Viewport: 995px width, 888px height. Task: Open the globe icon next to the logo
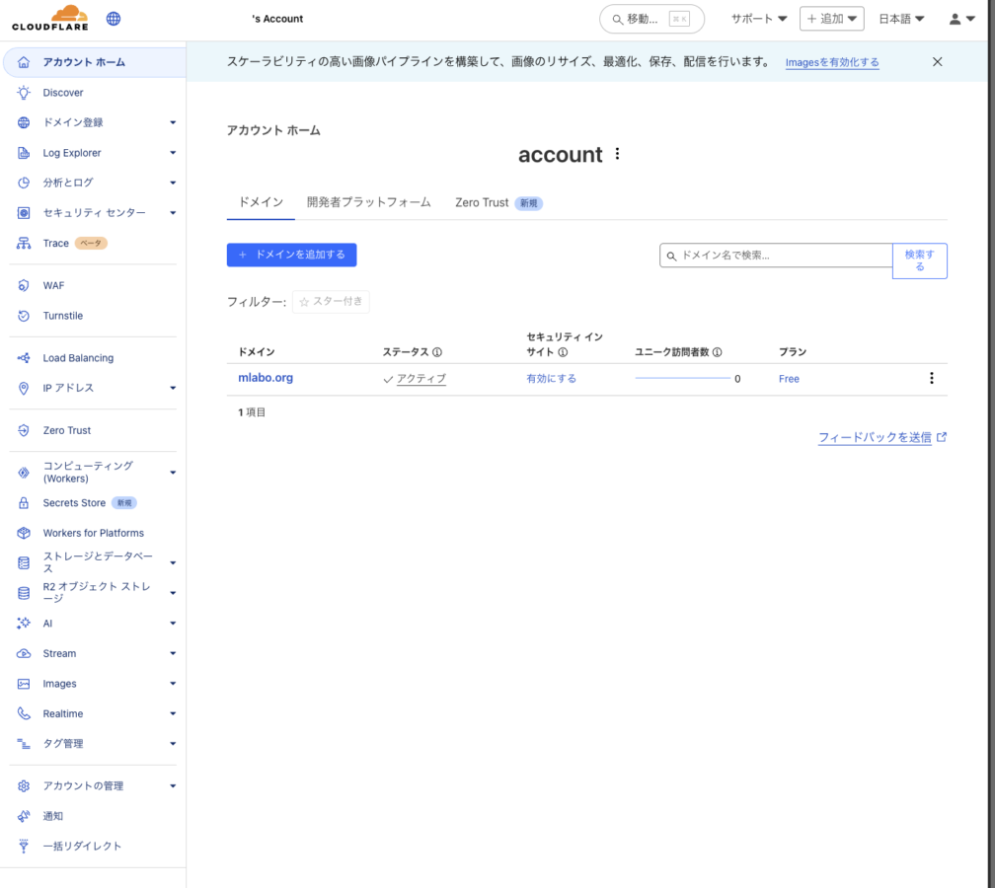click(x=114, y=17)
